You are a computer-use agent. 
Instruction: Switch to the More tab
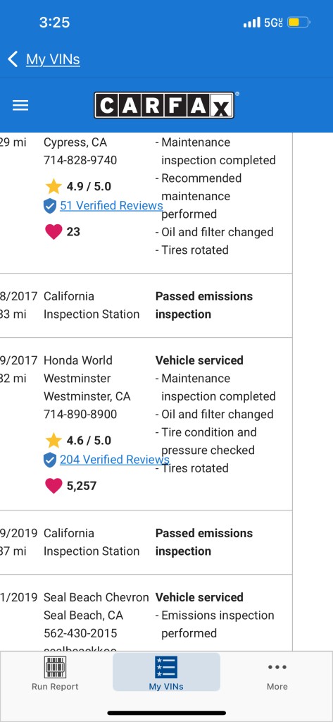[x=277, y=673]
